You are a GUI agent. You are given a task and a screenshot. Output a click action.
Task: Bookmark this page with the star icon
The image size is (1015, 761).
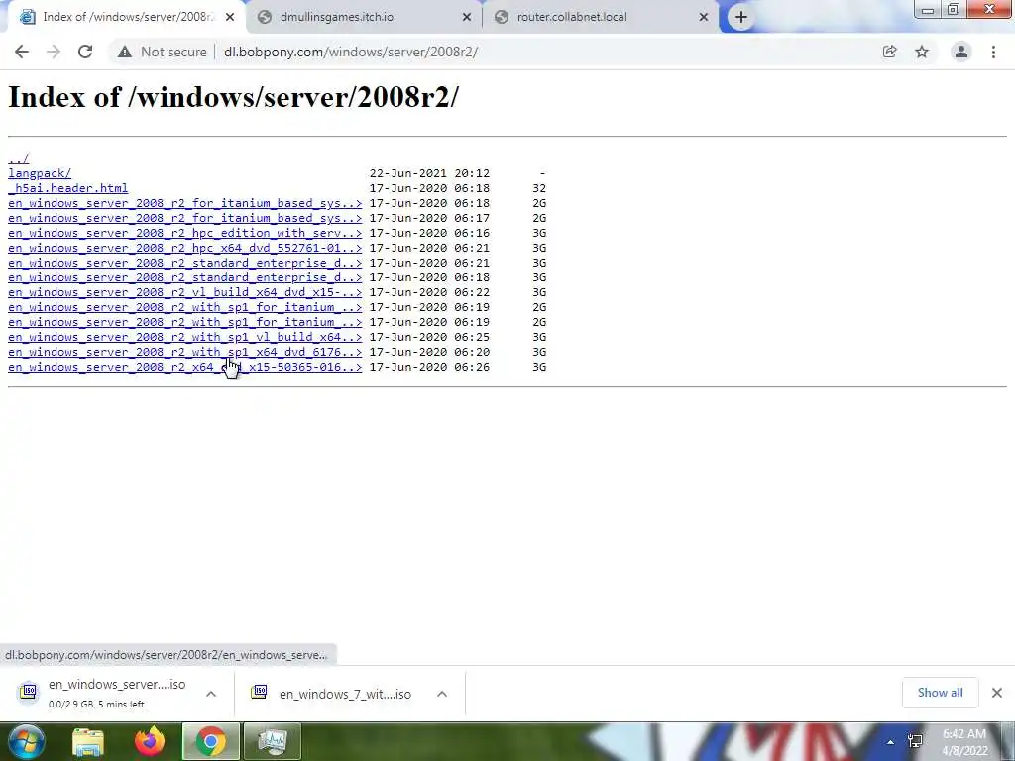pyautogui.click(x=922, y=52)
